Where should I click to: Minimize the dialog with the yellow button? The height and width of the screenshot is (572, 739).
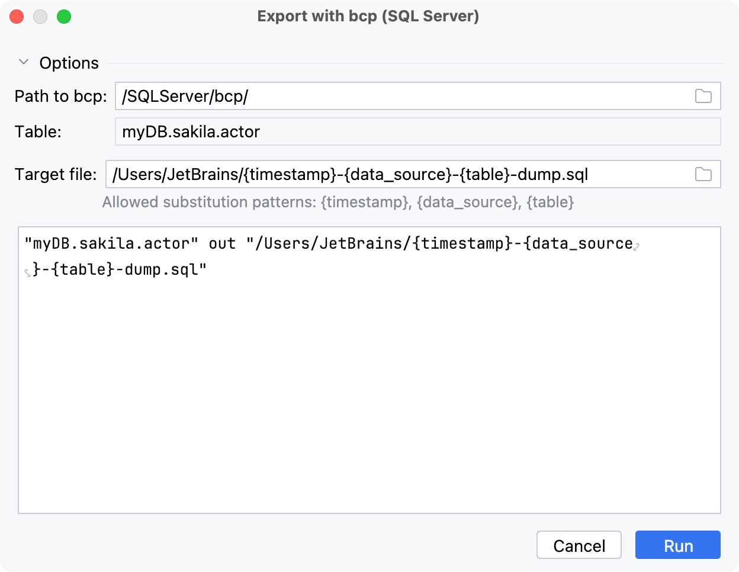pos(40,17)
